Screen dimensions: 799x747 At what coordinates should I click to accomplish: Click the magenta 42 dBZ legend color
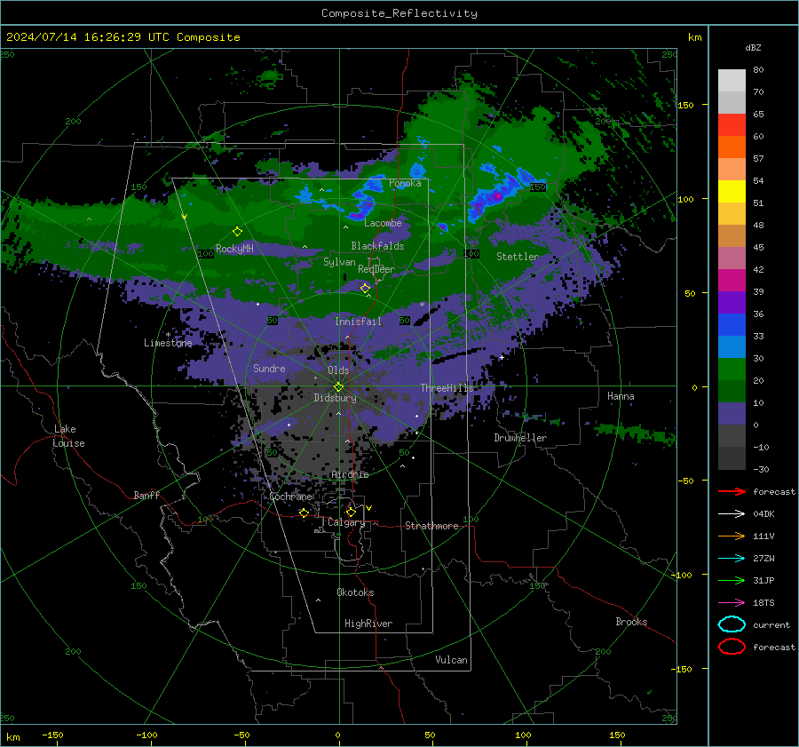pos(732,280)
